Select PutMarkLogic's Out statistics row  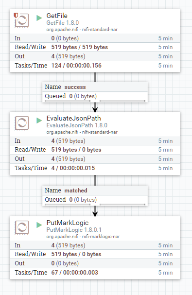click(x=95, y=263)
